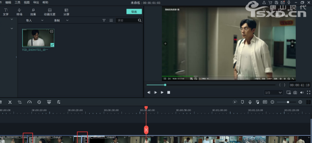Click the red playhead marker on ruler

146,108
